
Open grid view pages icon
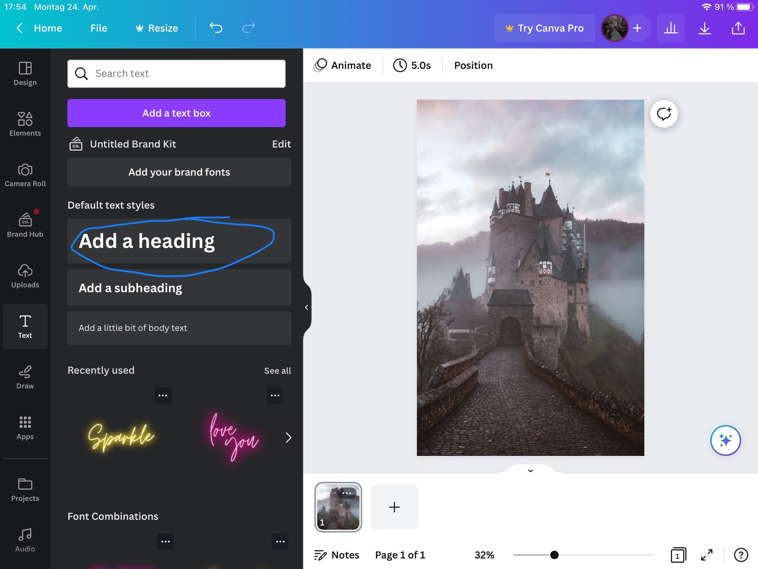pyautogui.click(x=678, y=555)
